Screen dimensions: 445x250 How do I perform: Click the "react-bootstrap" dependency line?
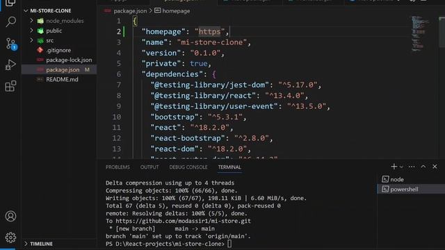(x=211, y=138)
